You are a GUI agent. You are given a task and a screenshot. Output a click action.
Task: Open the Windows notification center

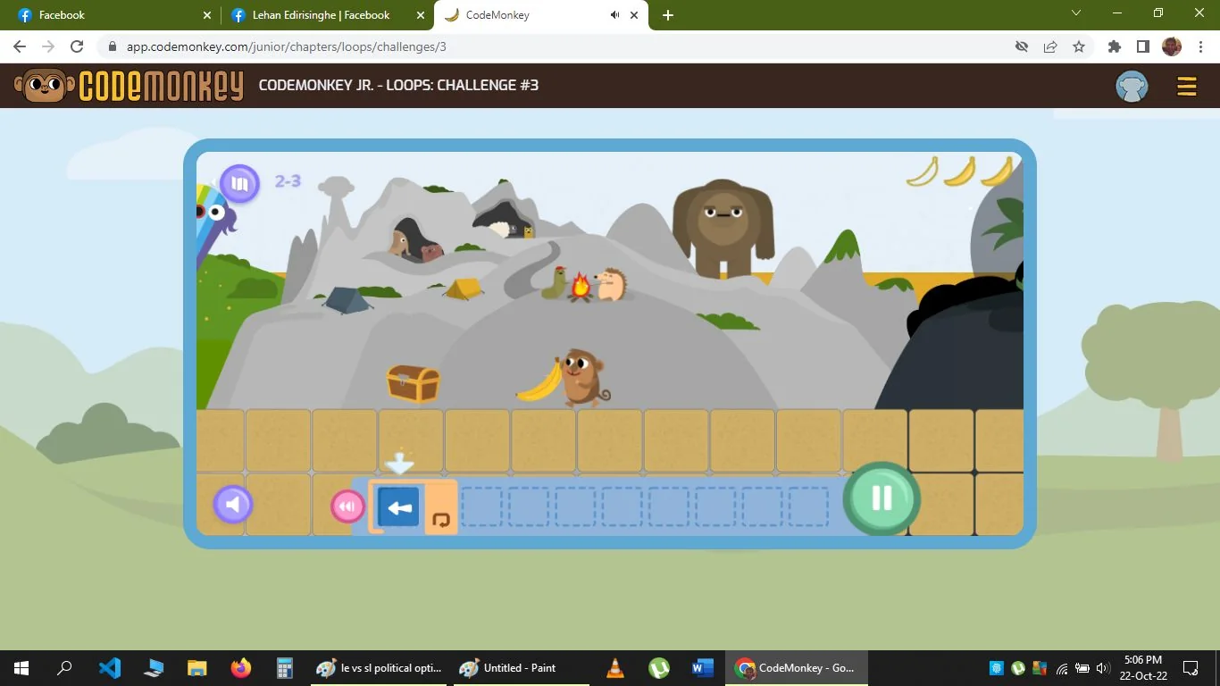tap(1190, 668)
